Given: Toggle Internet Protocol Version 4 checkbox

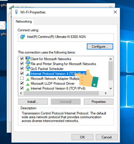Looking at the screenshot, I should 22,73.
